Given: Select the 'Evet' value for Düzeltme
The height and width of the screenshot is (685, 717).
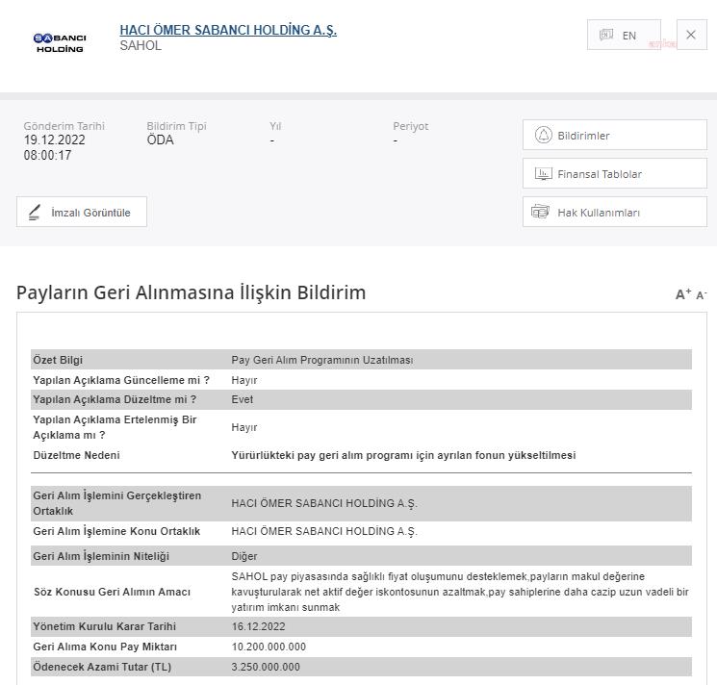Looking at the screenshot, I should point(242,399).
